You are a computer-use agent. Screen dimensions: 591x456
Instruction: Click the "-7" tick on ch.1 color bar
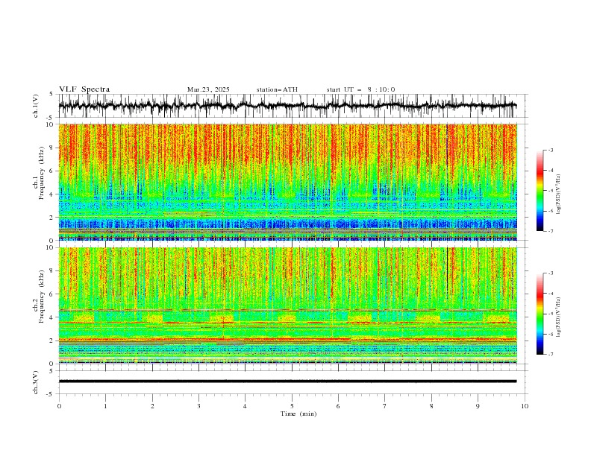pos(551,231)
